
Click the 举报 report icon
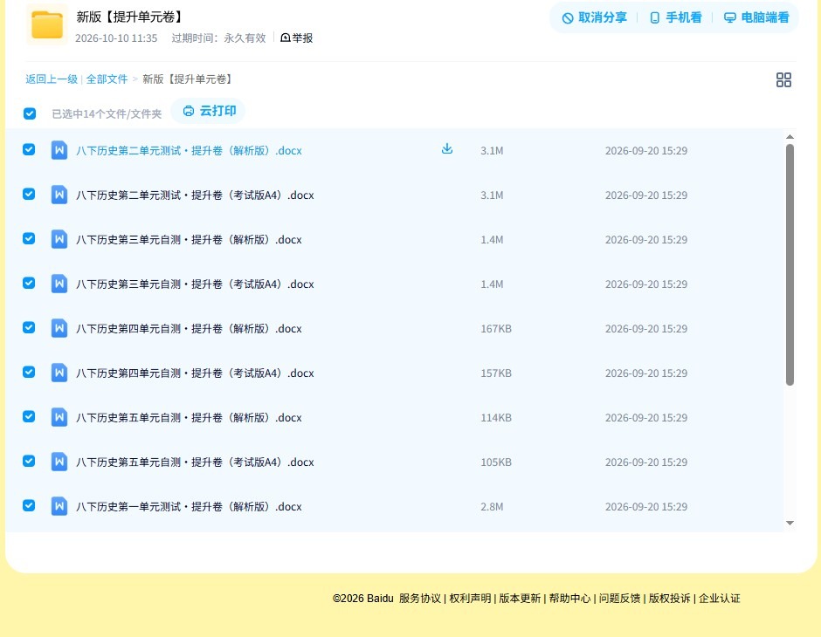286,38
